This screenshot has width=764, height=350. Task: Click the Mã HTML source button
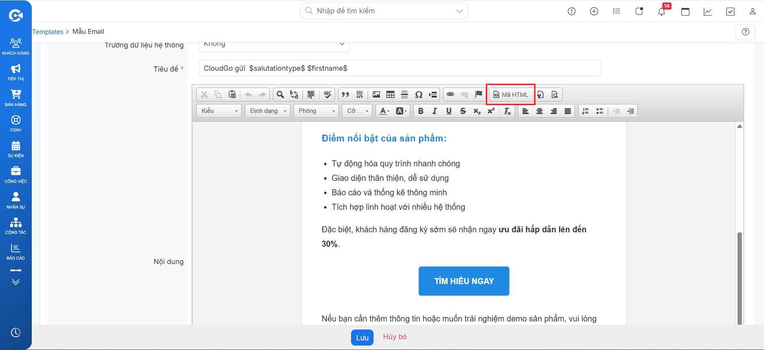tap(511, 94)
